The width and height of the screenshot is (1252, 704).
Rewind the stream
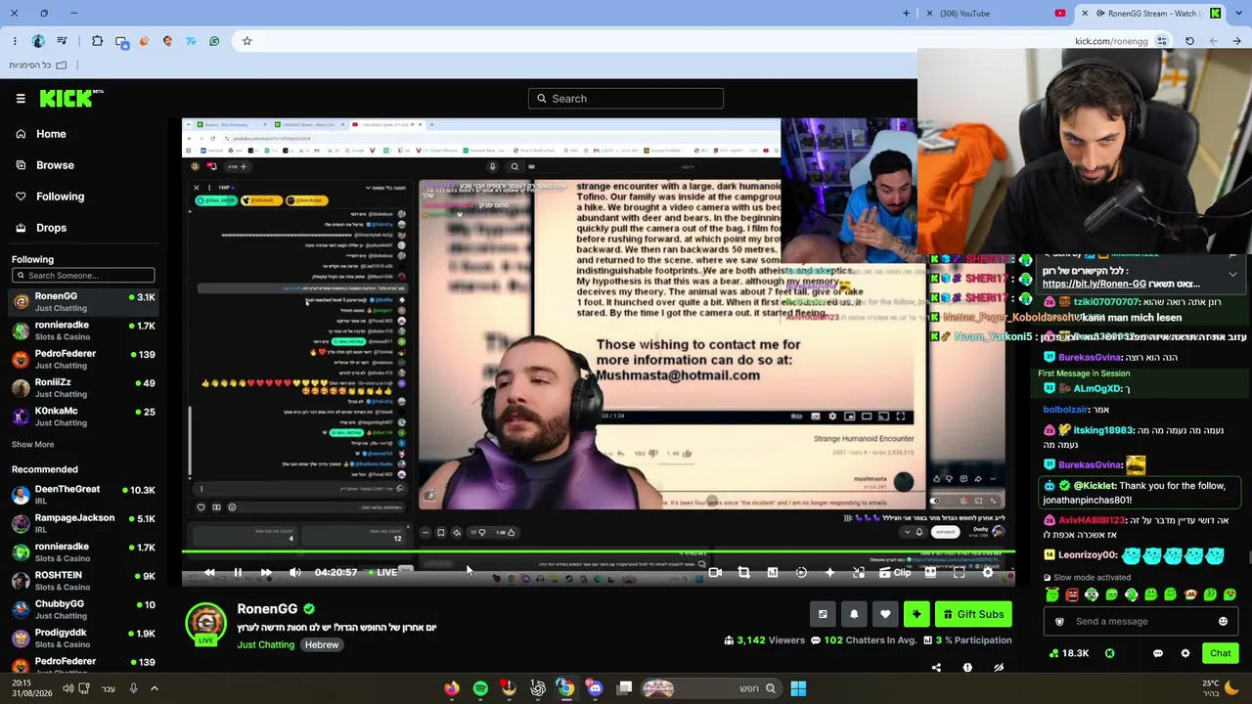point(209,572)
